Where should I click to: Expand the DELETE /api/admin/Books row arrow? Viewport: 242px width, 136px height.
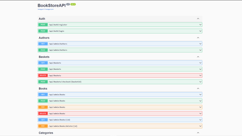click(x=200, y=114)
